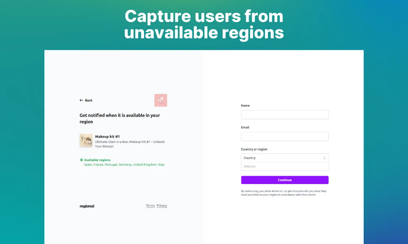Click the Address input field
The width and height of the screenshot is (408, 244).
[x=284, y=166]
